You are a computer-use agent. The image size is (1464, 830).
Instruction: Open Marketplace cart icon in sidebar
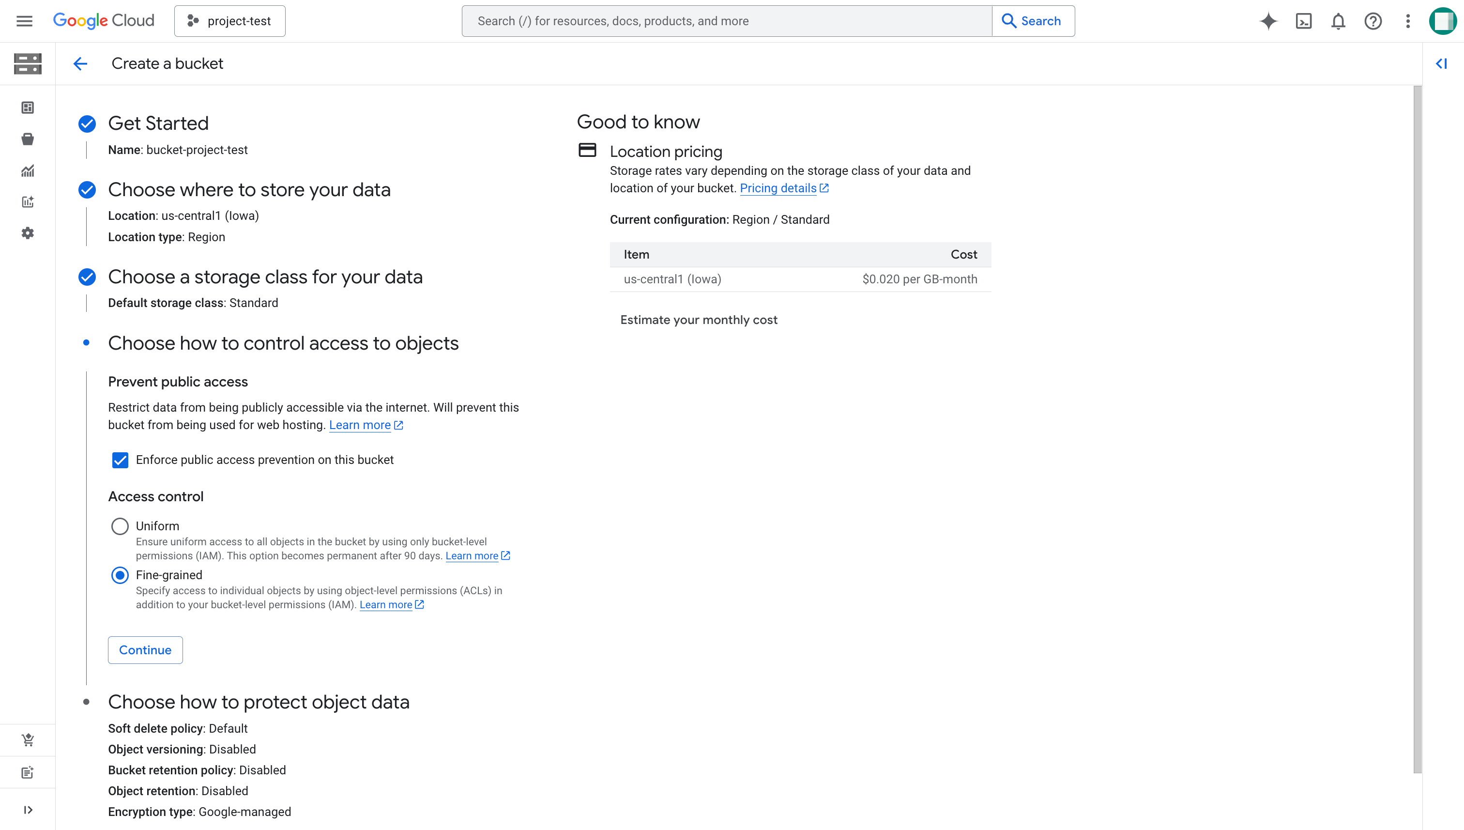coord(28,740)
